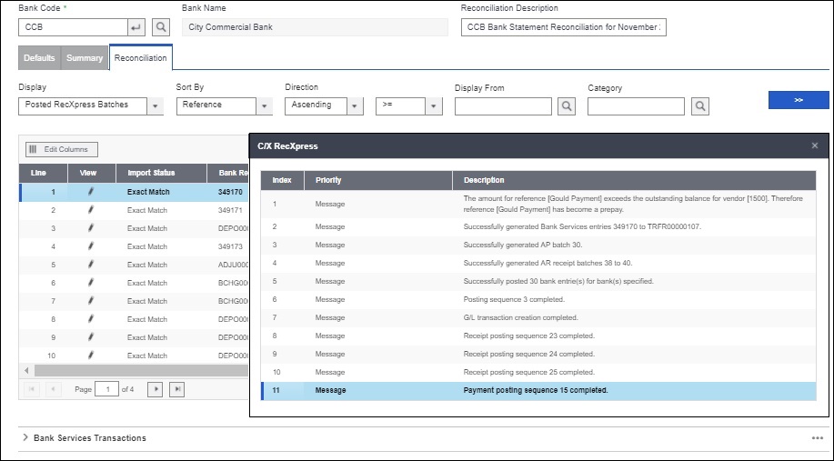Switch to the Defaults tab
Viewport: 834px width, 461px height.
pyautogui.click(x=39, y=58)
